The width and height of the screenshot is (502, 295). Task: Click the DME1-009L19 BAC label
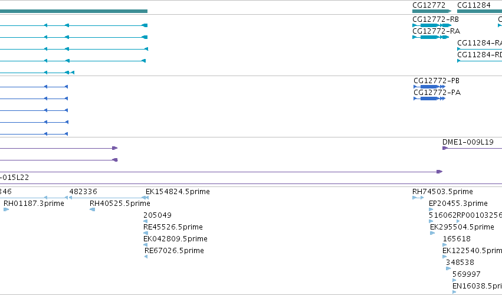click(468, 142)
